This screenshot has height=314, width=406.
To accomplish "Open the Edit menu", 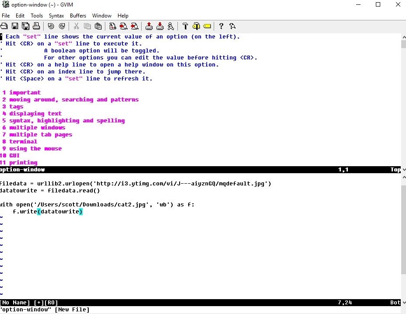I will click(20, 16).
